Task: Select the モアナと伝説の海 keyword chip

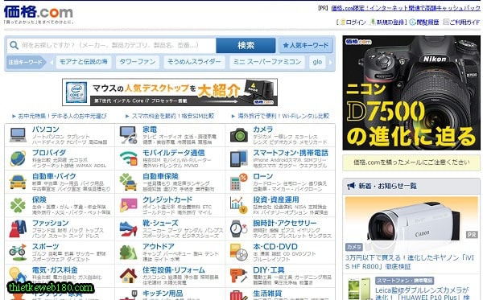Action: [x=84, y=62]
